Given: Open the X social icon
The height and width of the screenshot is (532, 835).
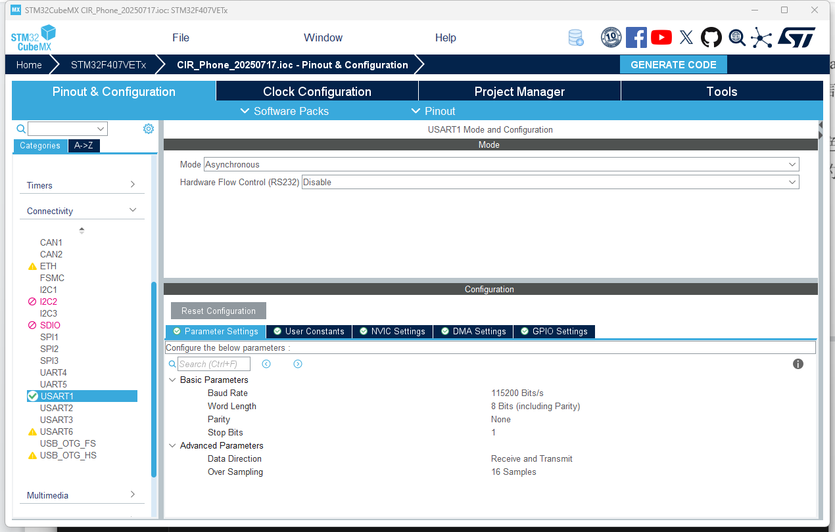Looking at the screenshot, I should (x=686, y=37).
